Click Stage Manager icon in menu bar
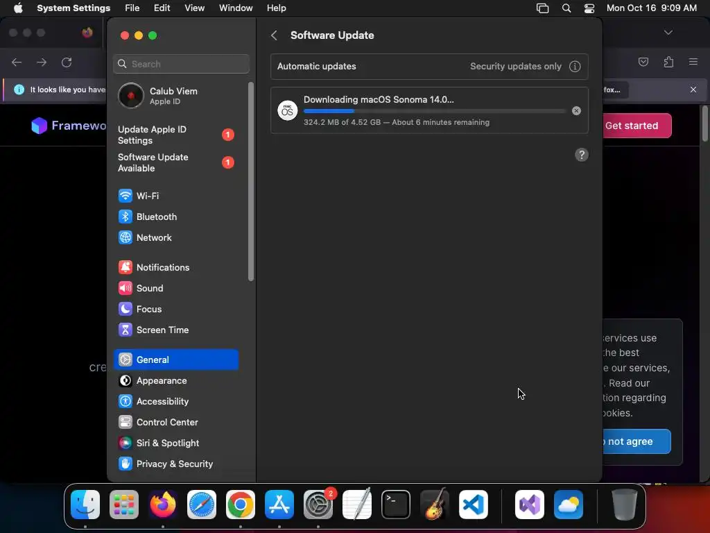 point(542,8)
